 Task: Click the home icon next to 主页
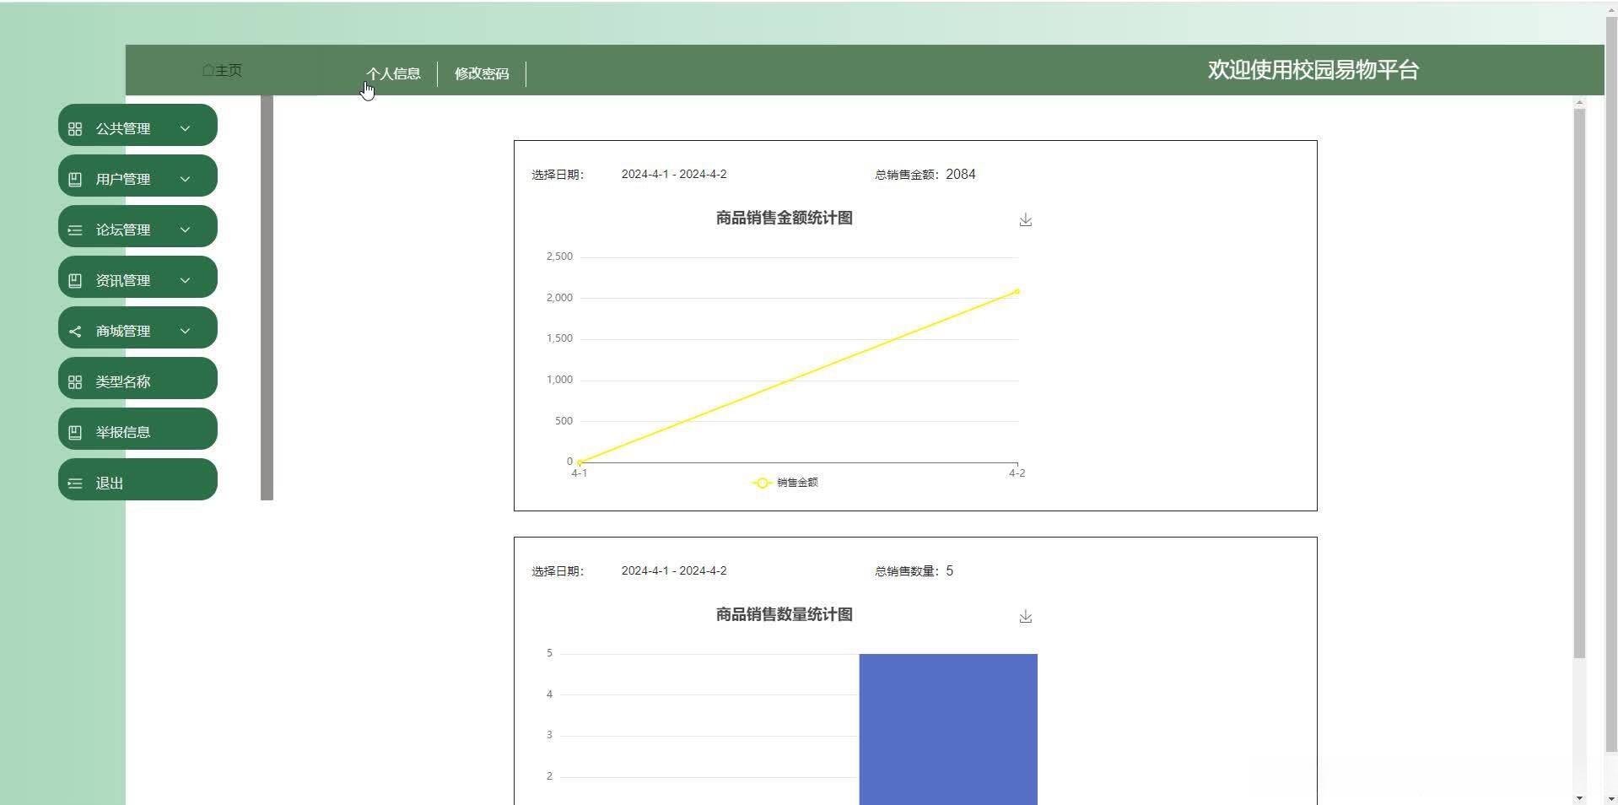207,70
